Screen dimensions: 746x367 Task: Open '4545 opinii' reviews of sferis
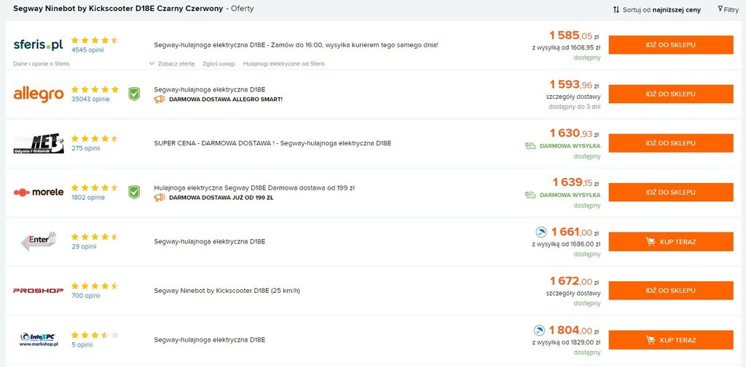pyautogui.click(x=87, y=50)
